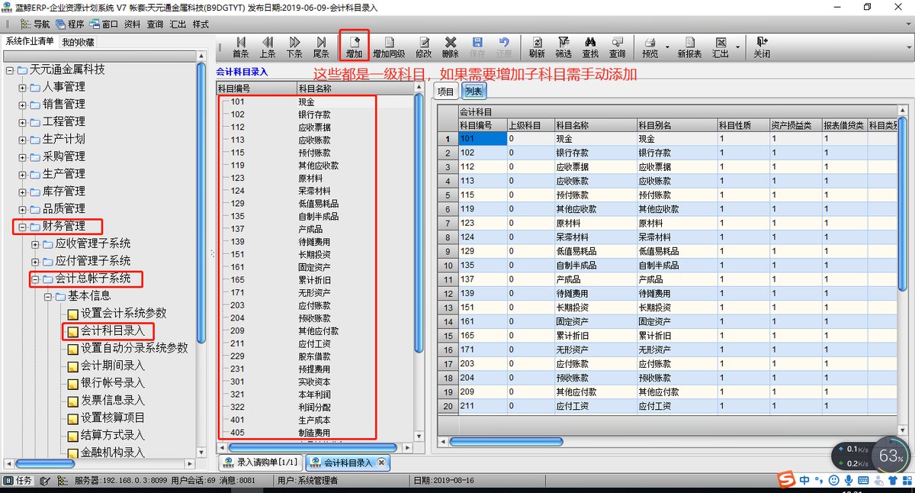Open 结算方式录入 in the tree
Screen dimensions: 915x493
(x=113, y=436)
